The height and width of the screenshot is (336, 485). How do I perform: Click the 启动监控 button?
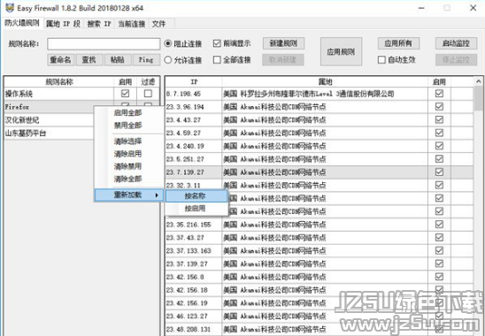[456, 43]
